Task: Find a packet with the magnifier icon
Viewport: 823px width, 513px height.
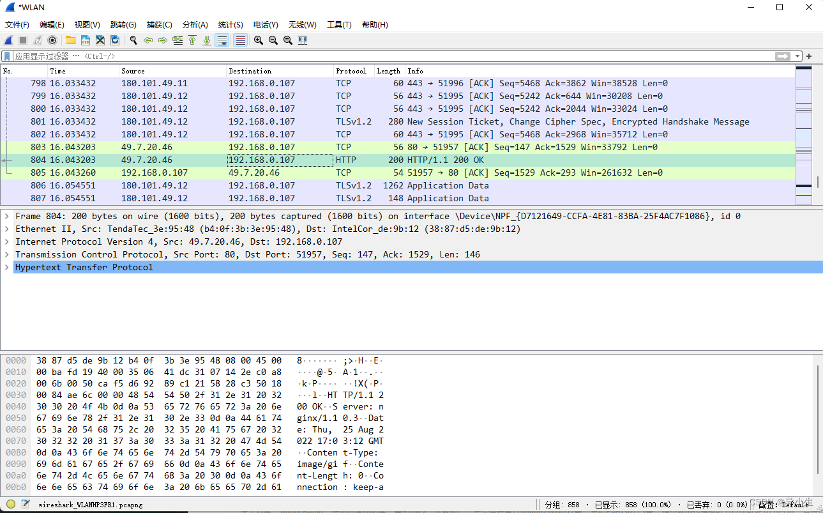Action: 133,40
